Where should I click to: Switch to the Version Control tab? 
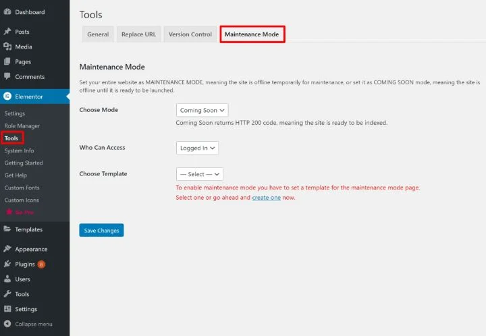point(190,34)
